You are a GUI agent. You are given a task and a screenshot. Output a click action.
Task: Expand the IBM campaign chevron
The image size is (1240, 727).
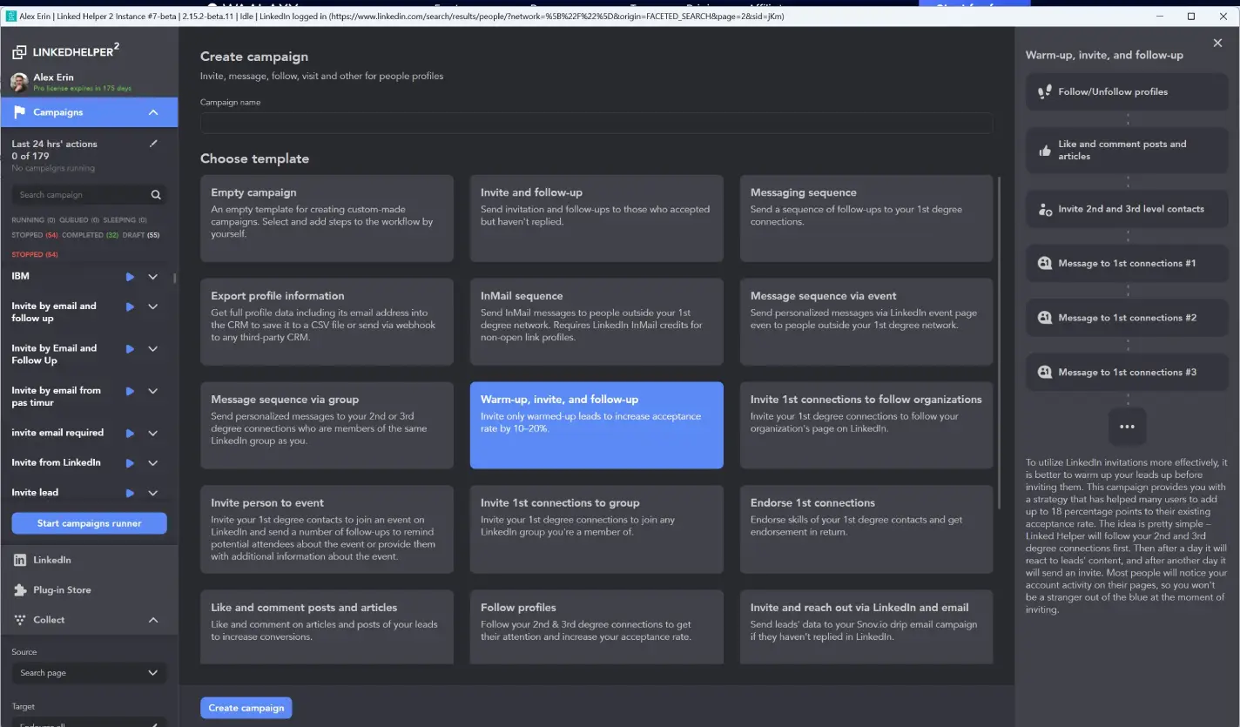(153, 277)
